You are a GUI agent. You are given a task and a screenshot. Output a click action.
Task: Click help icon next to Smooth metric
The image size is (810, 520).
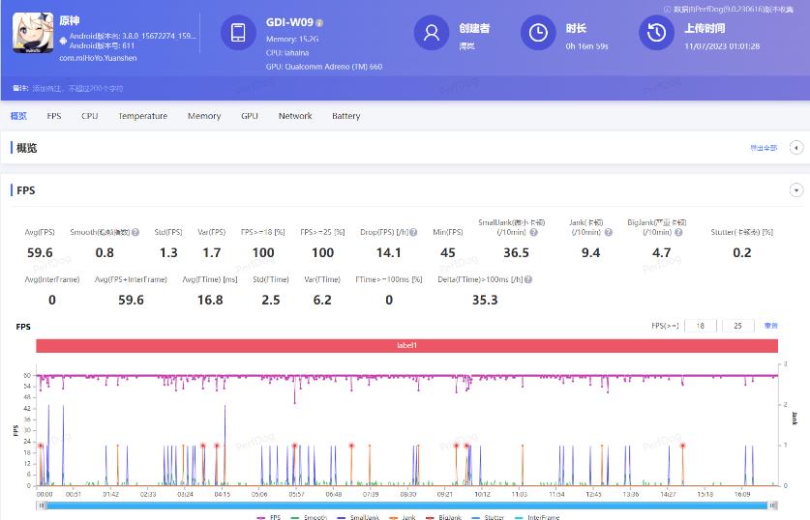coord(135,233)
